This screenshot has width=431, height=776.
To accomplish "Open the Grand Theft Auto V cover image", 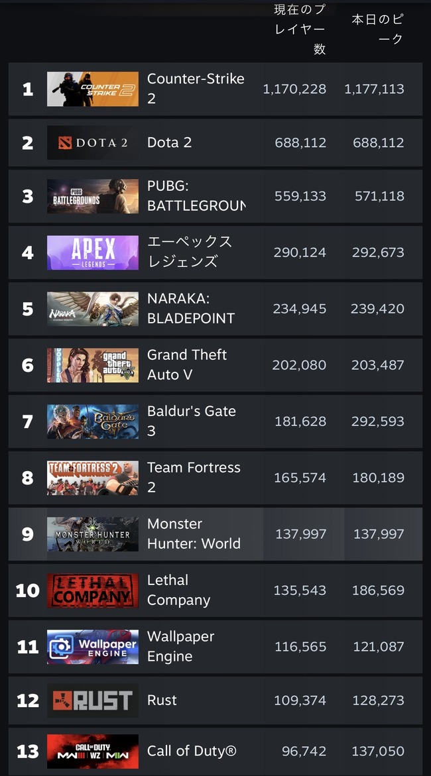I will pos(93,365).
